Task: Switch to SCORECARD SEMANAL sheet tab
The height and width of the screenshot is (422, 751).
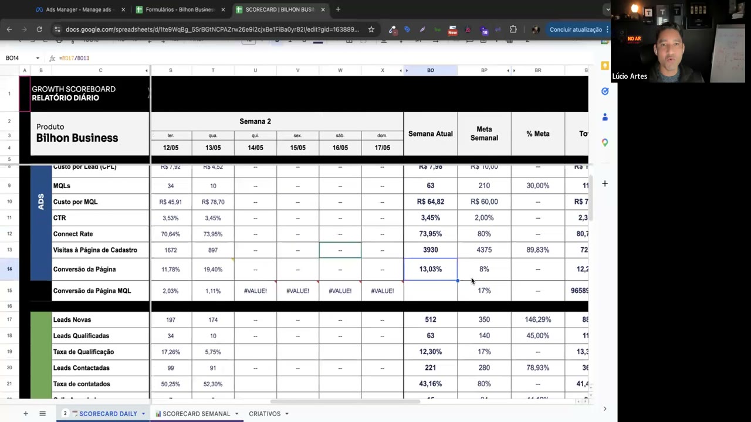Action: (196, 414)
